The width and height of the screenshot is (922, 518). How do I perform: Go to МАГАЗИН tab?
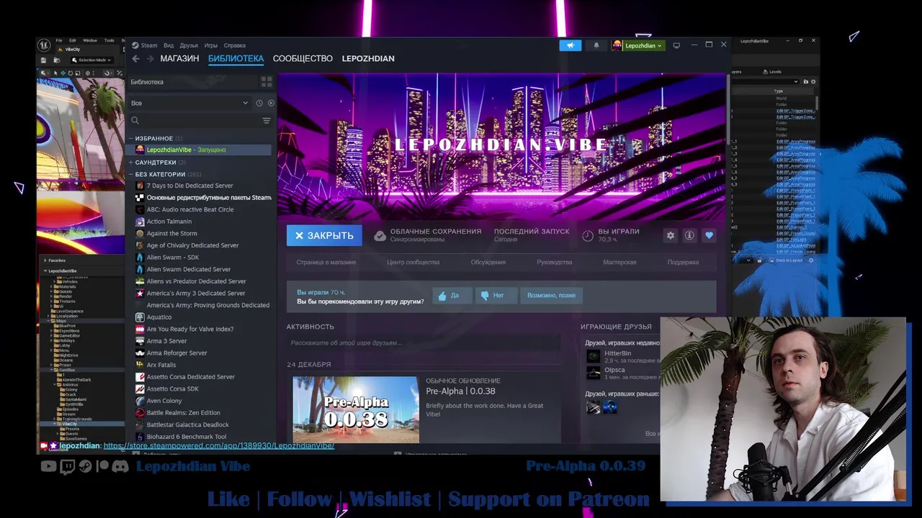pyautogui.click(x=179, y=58)
